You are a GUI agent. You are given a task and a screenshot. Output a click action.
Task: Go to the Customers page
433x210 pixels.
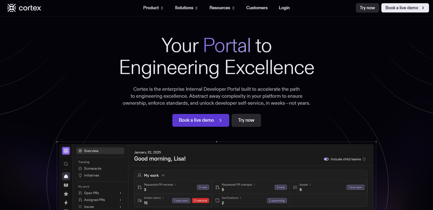click(257, 8)
